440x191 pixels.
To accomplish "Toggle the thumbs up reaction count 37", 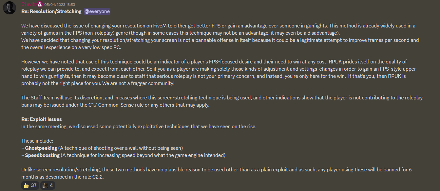I will click(30, 185).
